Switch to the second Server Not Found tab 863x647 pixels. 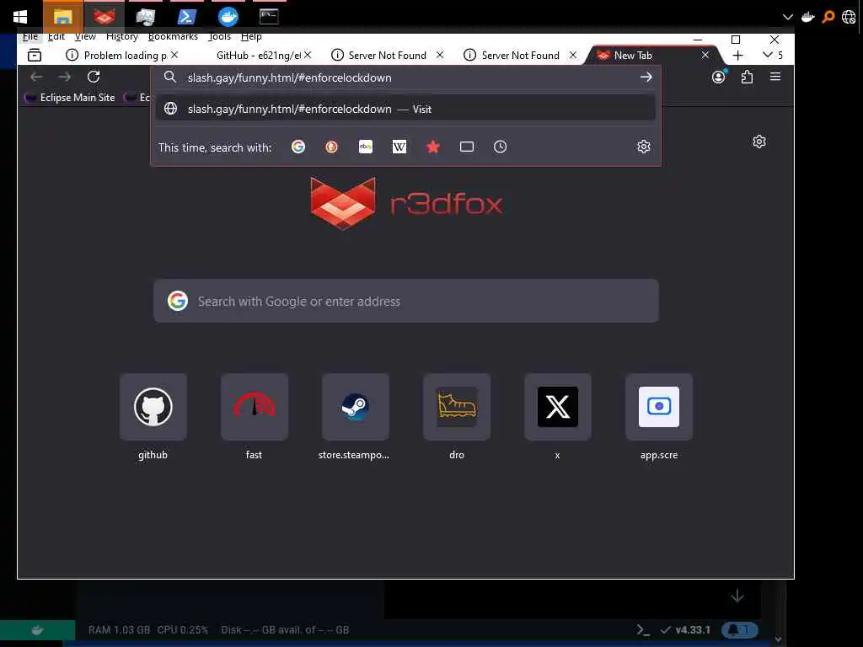(x=519, y=55)
